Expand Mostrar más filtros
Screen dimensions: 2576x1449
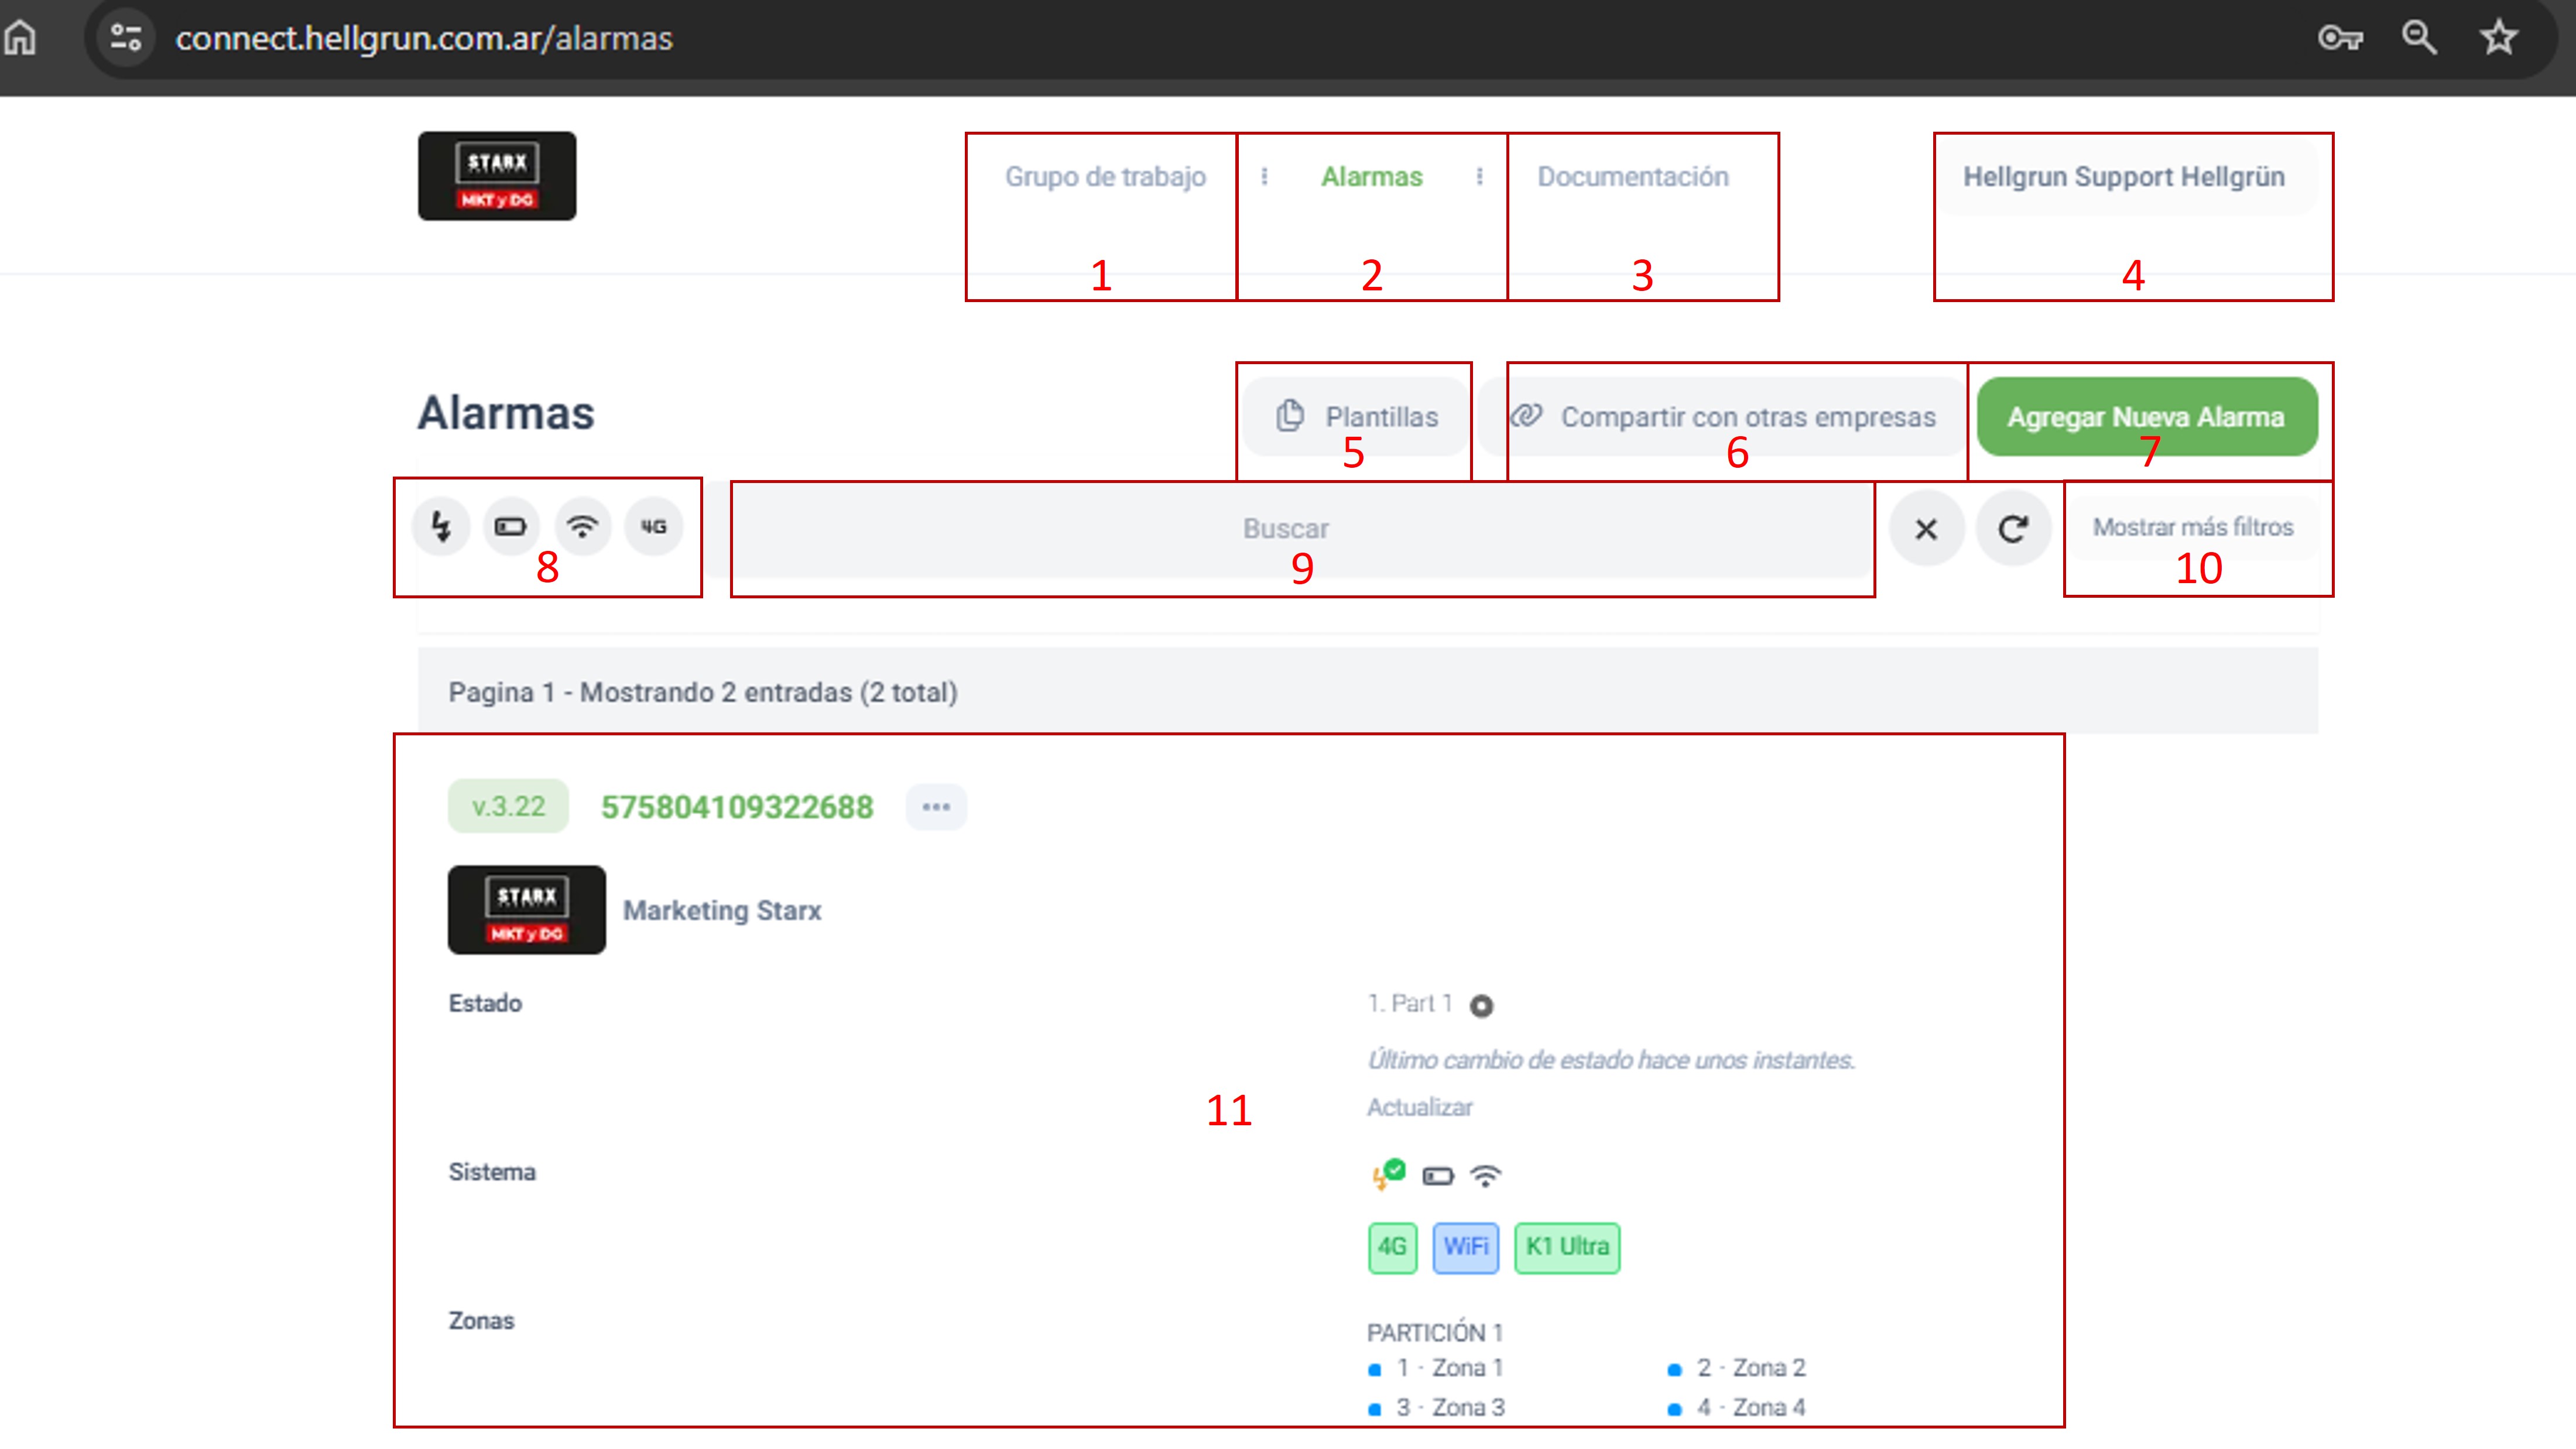coord(2193,527)
